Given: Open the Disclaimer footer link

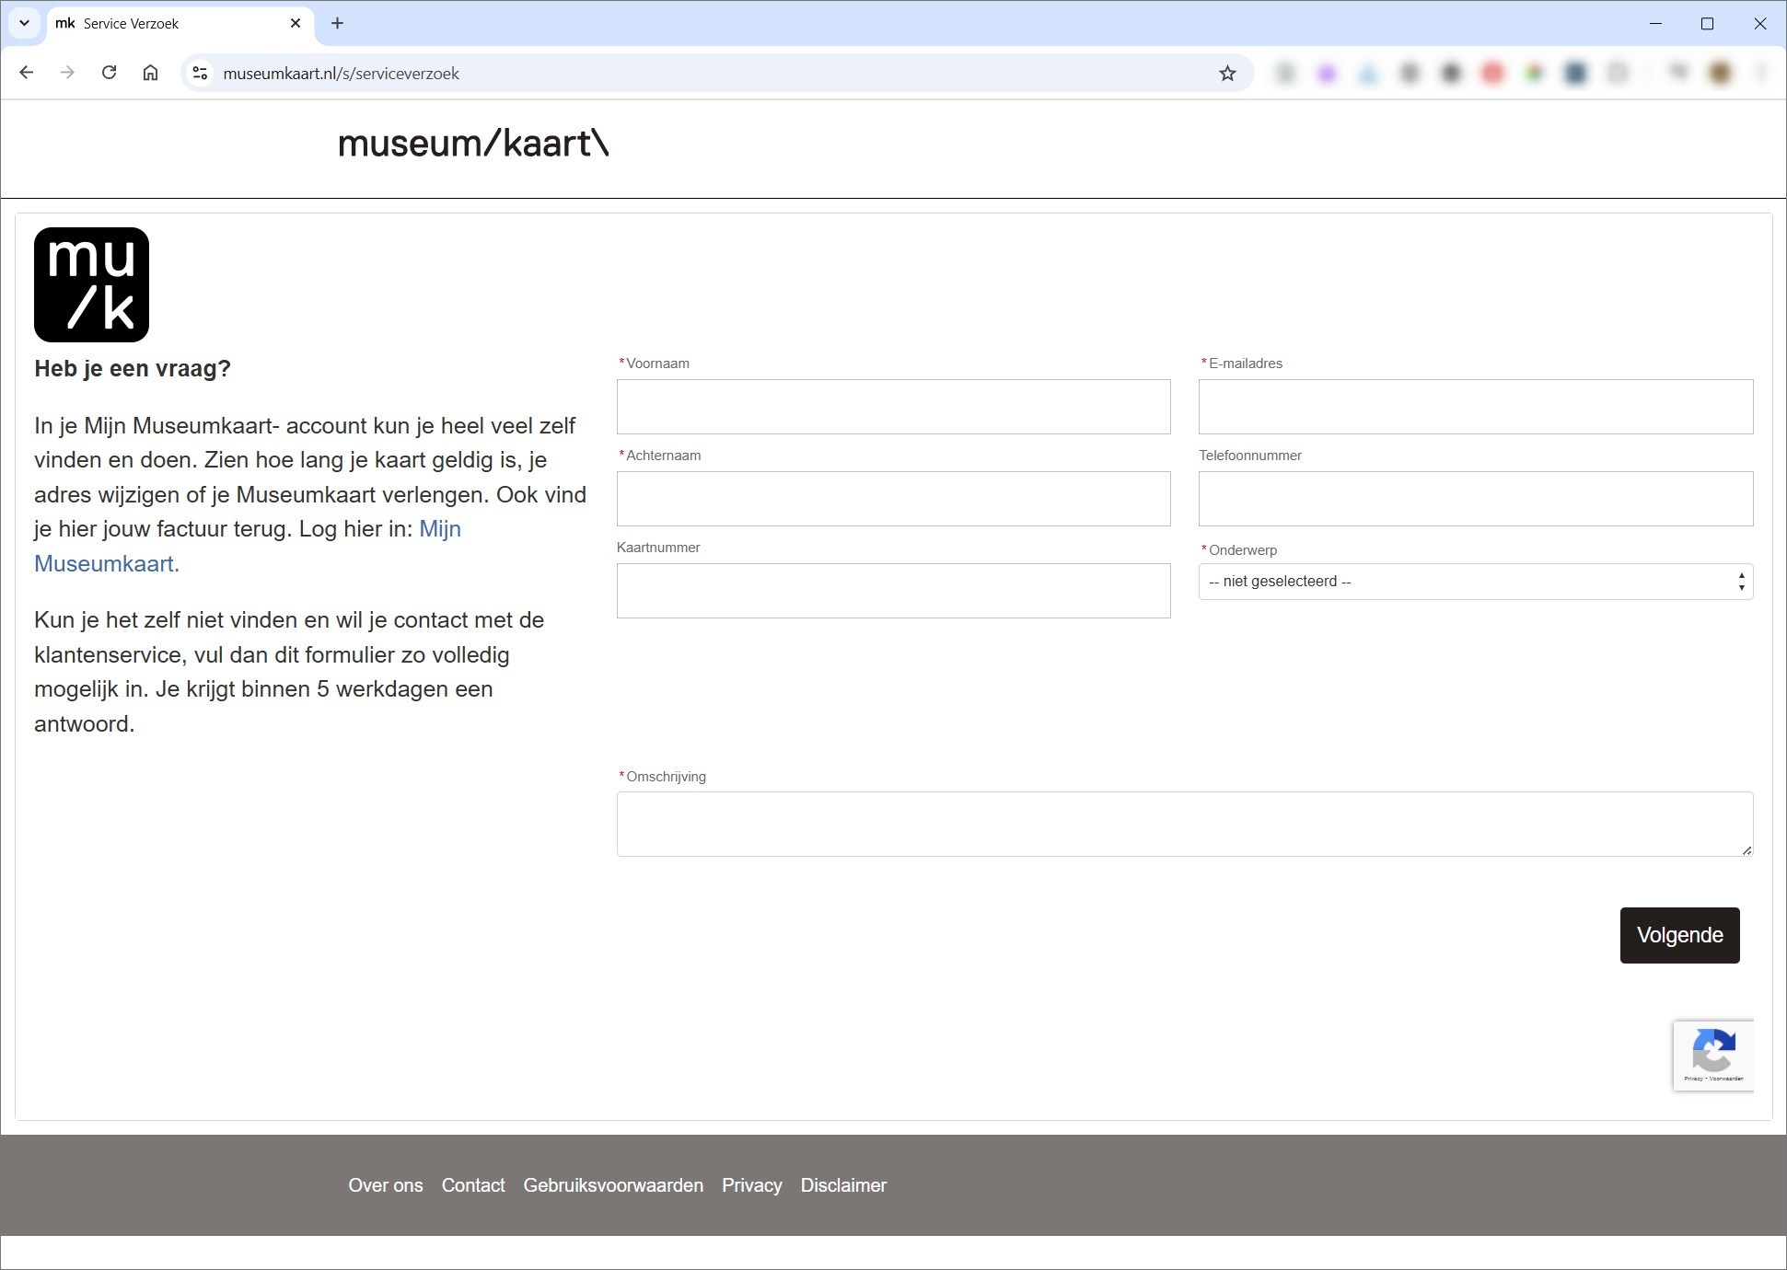Looking at the screenshot, I should click(843, 1185).
